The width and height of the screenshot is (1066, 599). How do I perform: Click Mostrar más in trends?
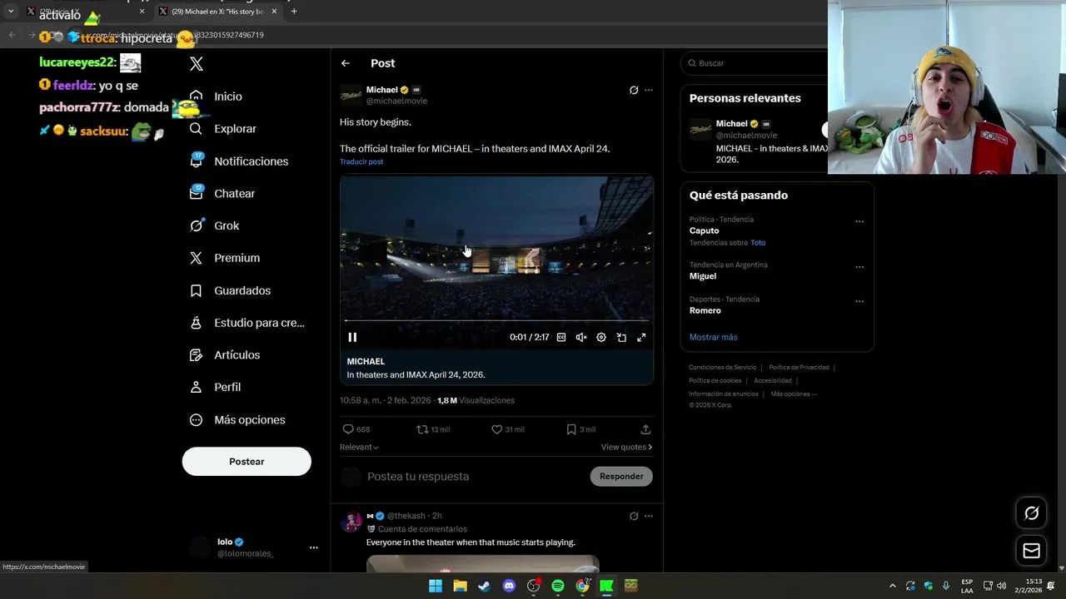[x=713, y=337]
